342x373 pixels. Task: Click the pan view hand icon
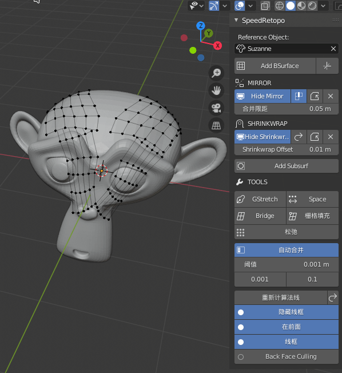[x=216, y=90]
